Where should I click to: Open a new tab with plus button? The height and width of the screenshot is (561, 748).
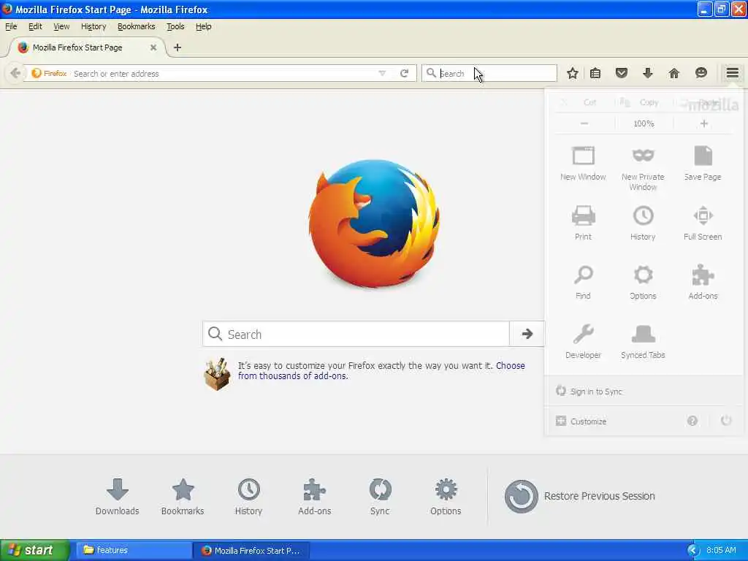[178, 47]
